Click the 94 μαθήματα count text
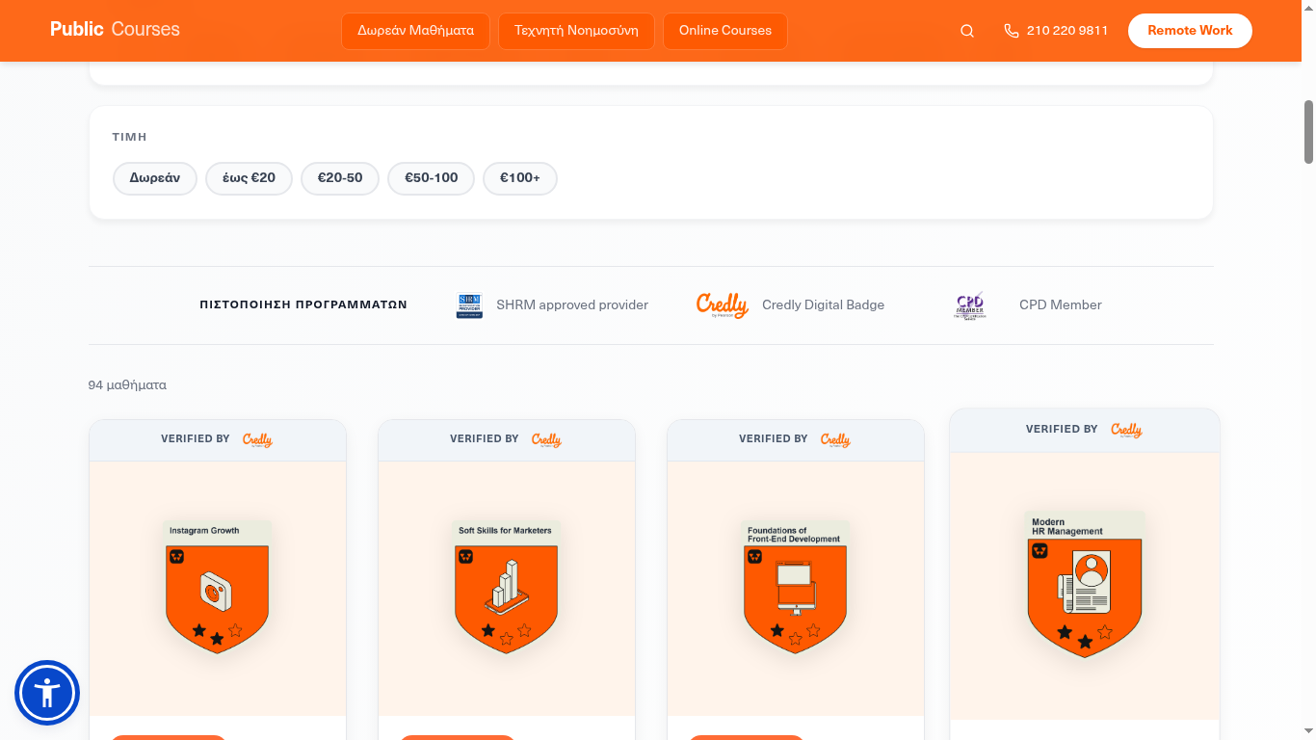1316x740 pixels. pos(127,385)
